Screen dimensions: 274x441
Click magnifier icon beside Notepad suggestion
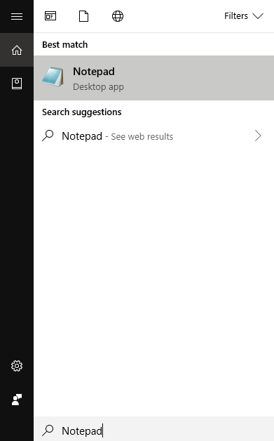[x=48, y=136]
